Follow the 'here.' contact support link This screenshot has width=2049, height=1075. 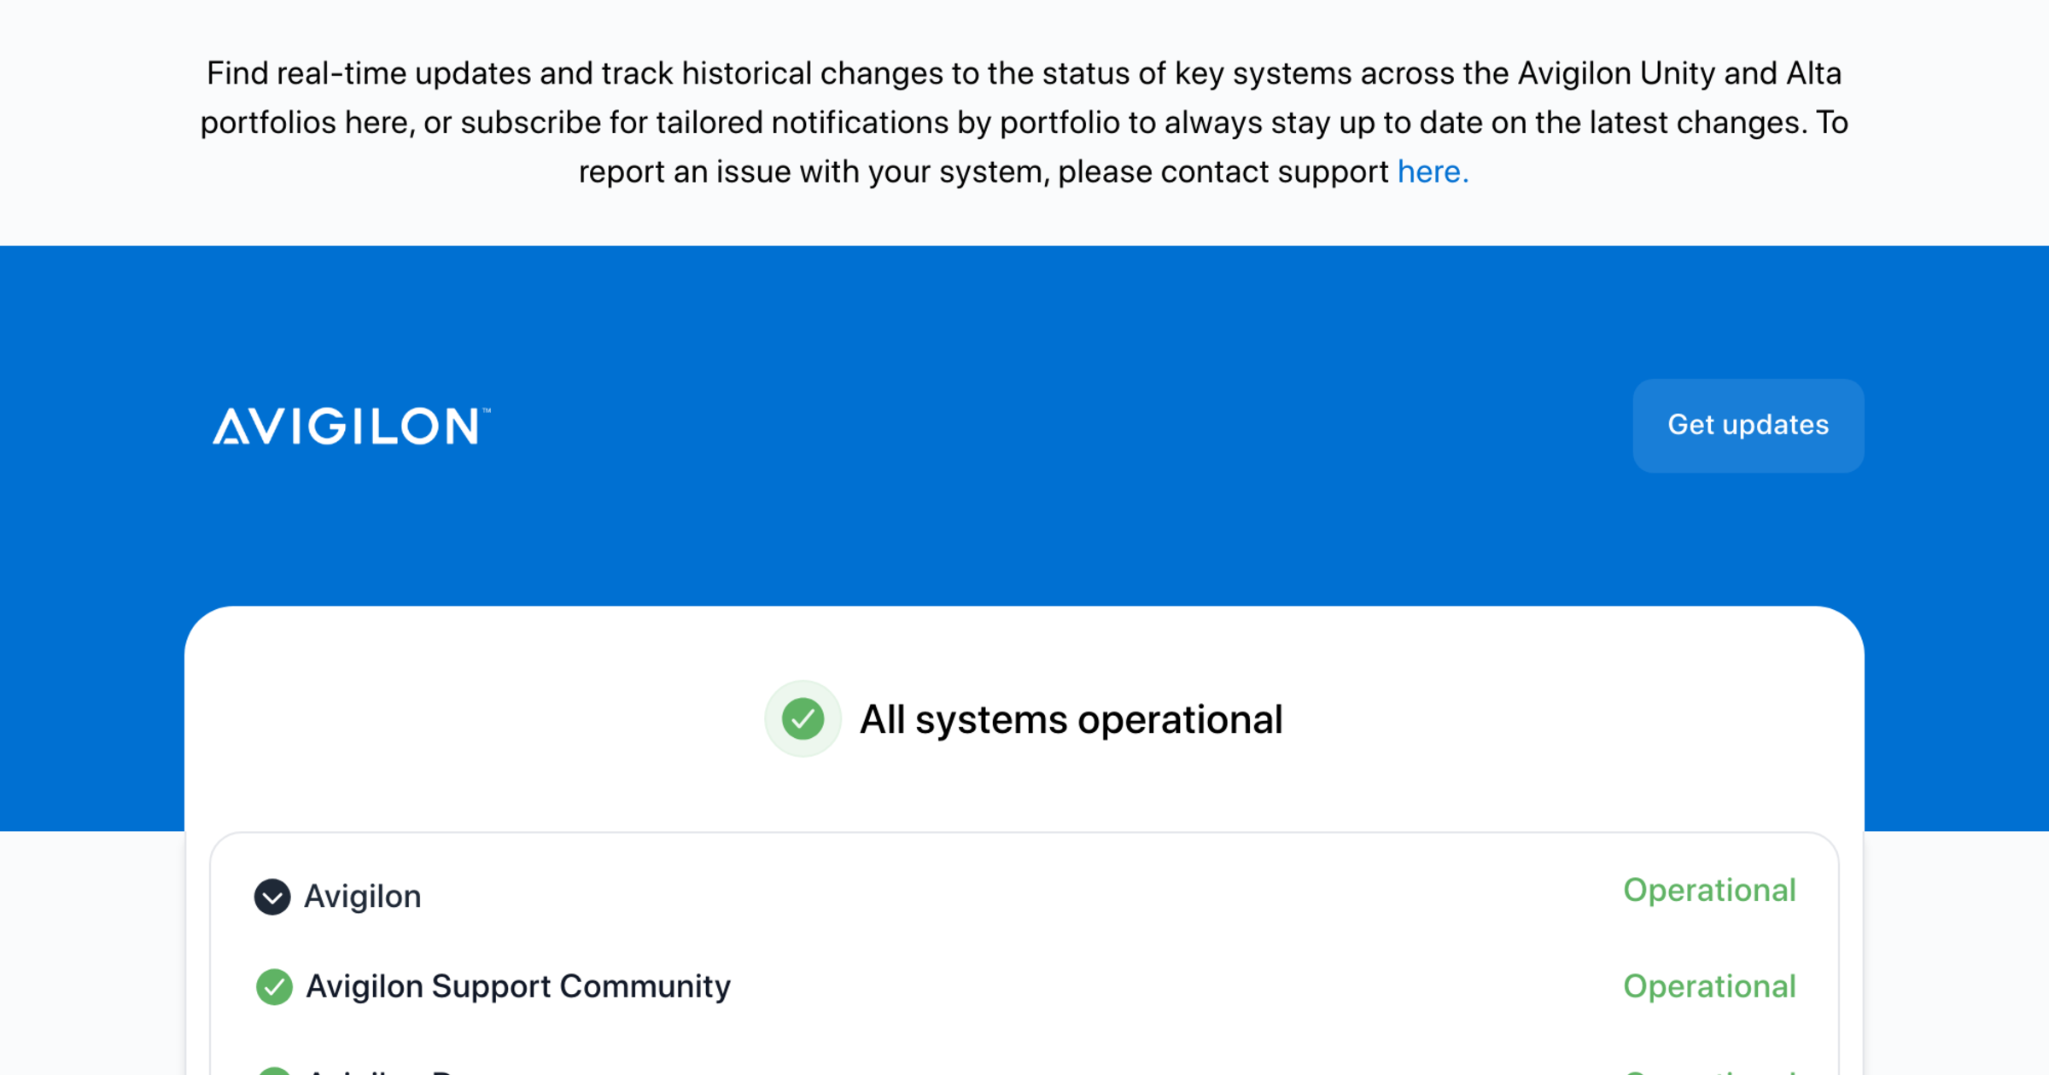pyautogui.click(x=1433, y=172)
